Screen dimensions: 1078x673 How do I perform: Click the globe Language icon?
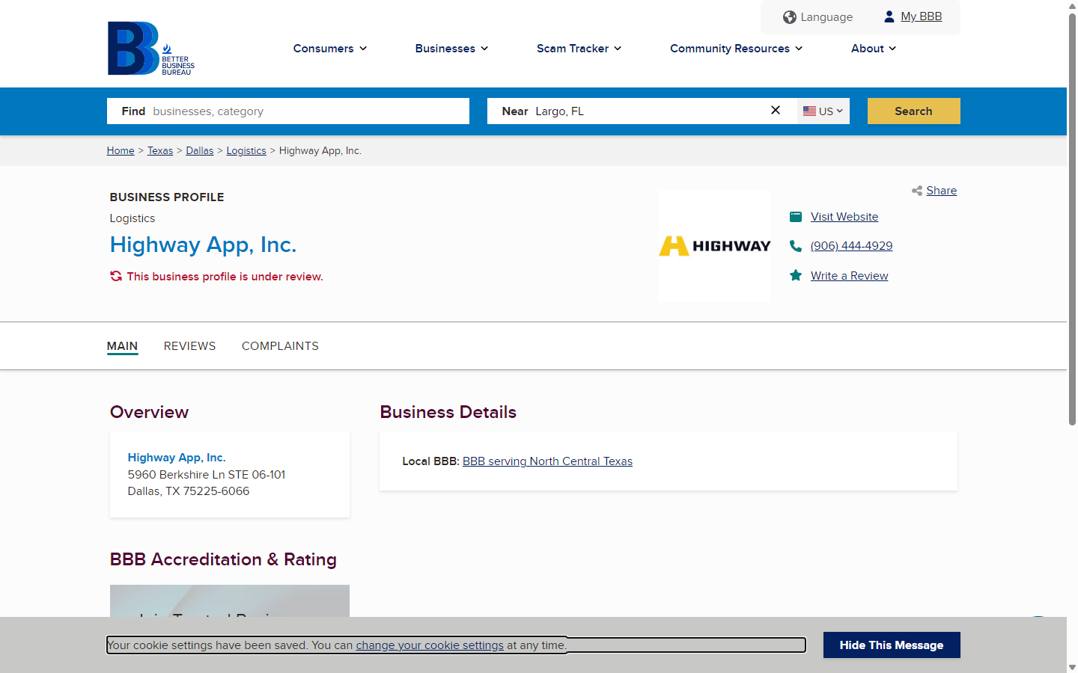coord(789,17)
